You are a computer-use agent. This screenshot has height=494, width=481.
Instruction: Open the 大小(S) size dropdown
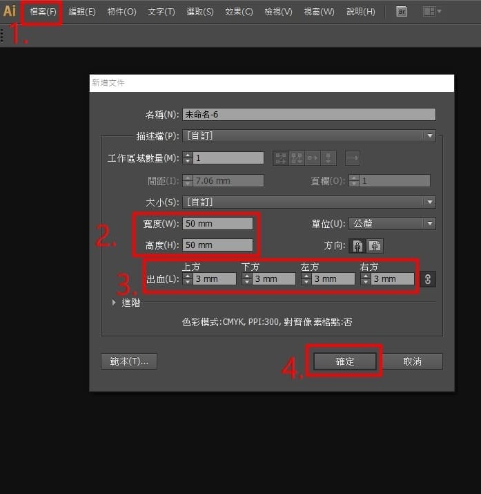click(309, 202)
